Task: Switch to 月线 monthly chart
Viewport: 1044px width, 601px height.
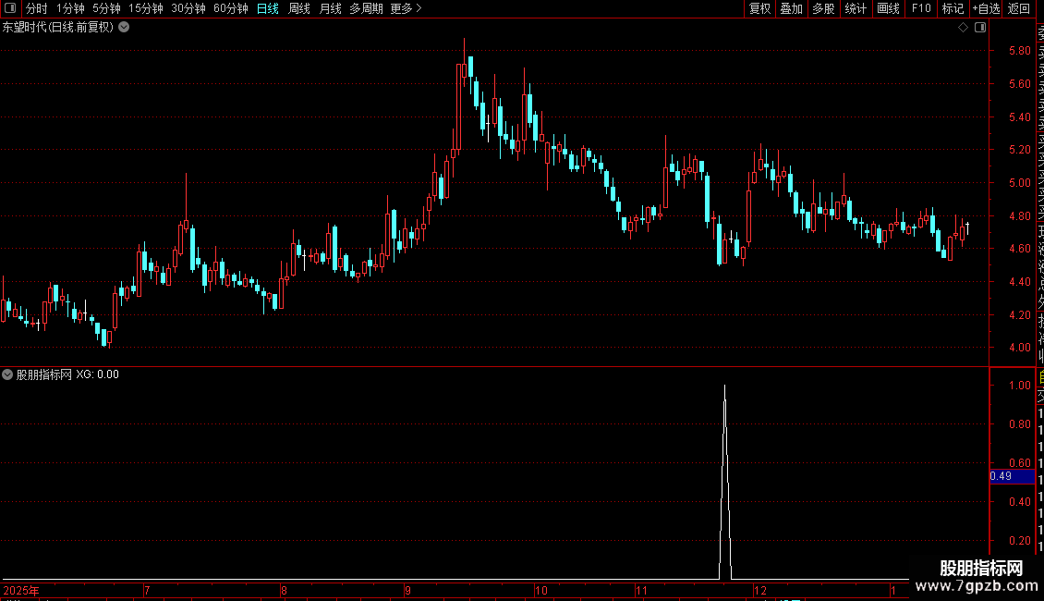Action: (x=330, y=8)
